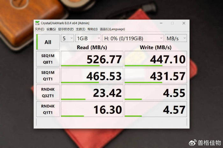Close the CrystalDiskMark window

[184, 23]
